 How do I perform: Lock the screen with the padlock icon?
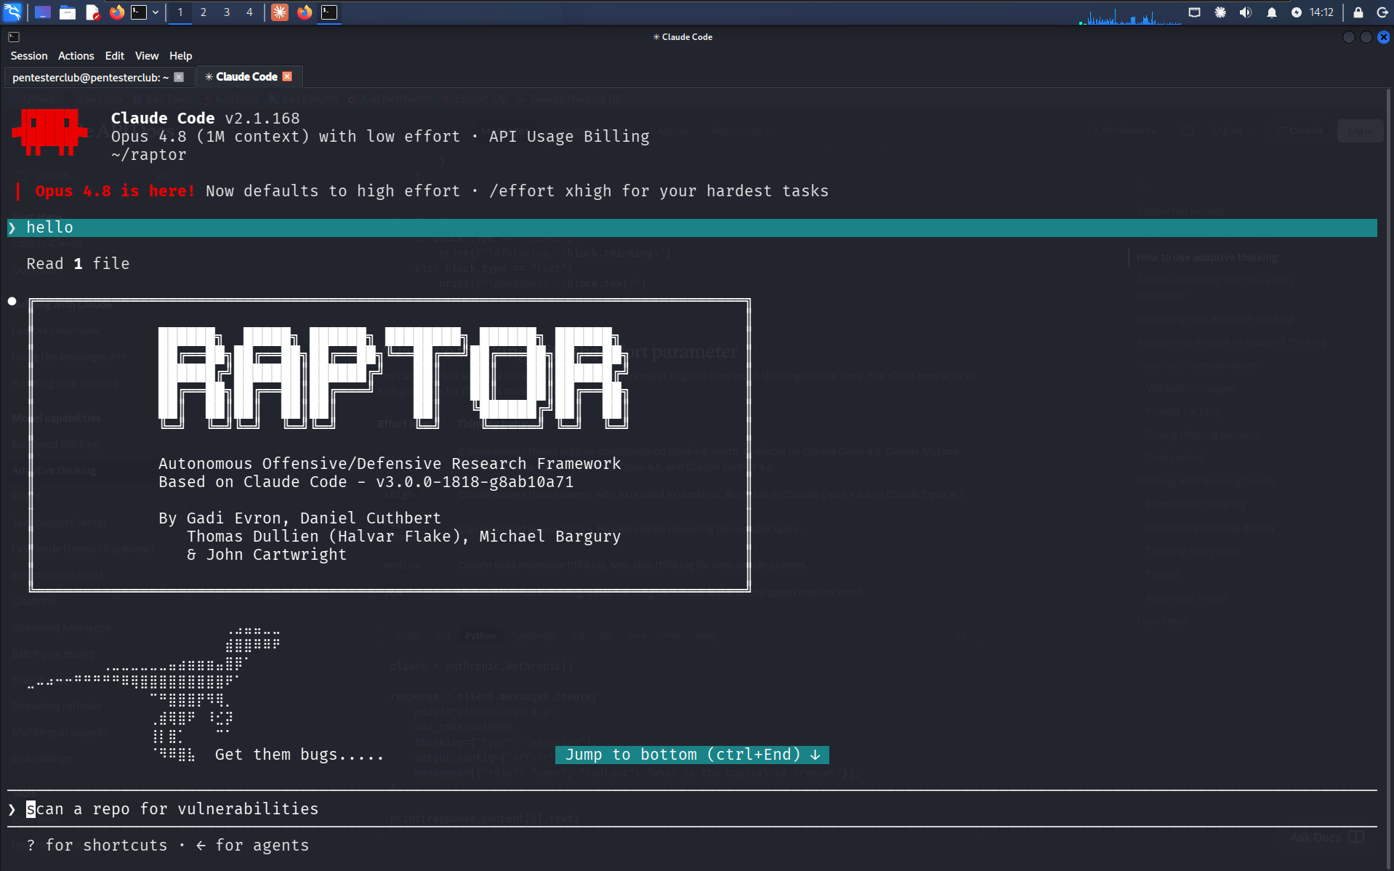tap(1358, 12)
